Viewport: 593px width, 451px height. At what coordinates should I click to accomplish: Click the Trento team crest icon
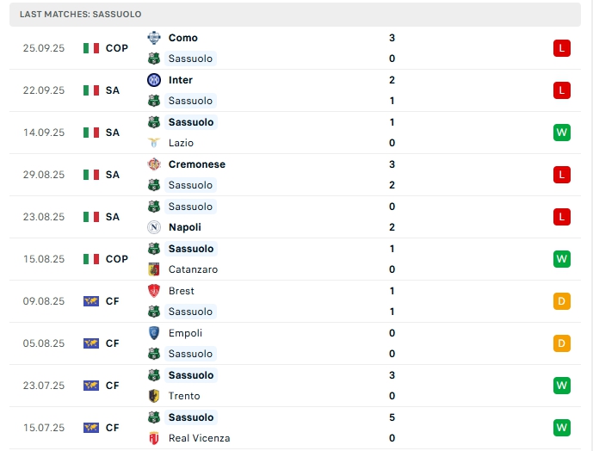coord(154,396)
